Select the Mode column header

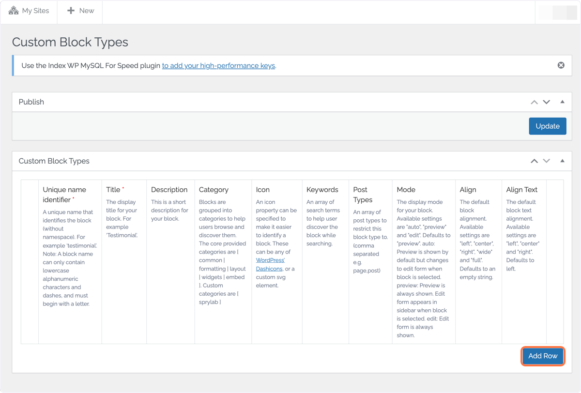pos(406,190)
